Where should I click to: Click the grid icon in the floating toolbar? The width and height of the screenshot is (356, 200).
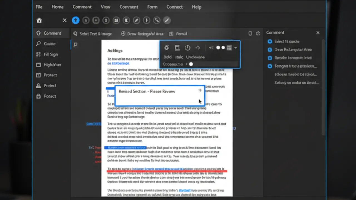229,48
